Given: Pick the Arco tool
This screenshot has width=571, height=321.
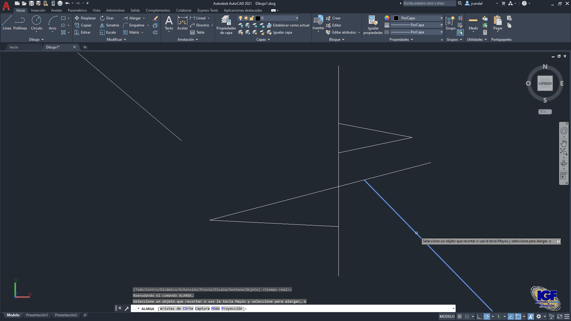Looking at the screenshot, I should (52, 23).
